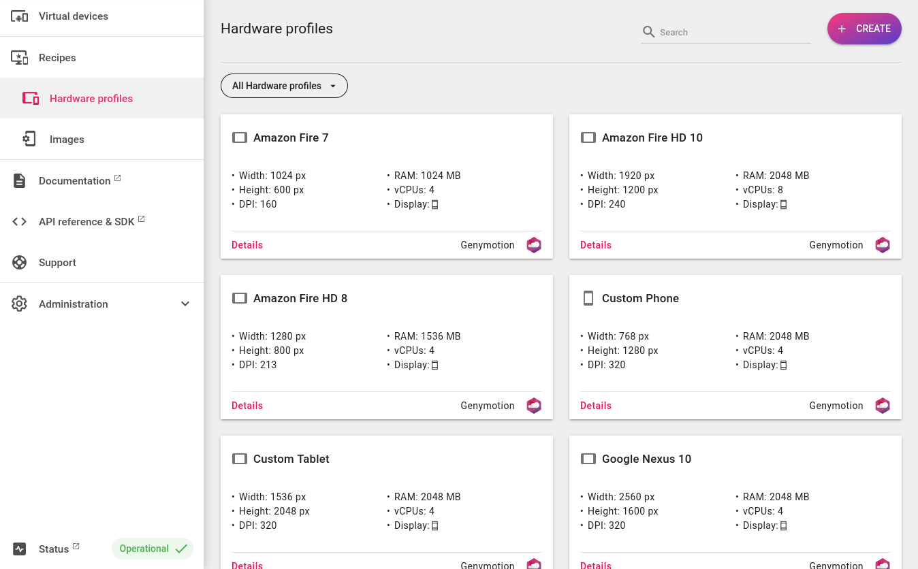The width and height of the screenshot is (918, 569).
Task: Click the Operational status badge
Action: click(x=153, y=549)
